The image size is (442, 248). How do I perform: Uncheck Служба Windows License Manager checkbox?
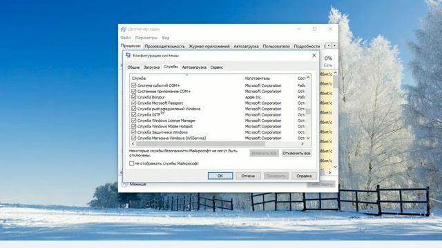133,121
